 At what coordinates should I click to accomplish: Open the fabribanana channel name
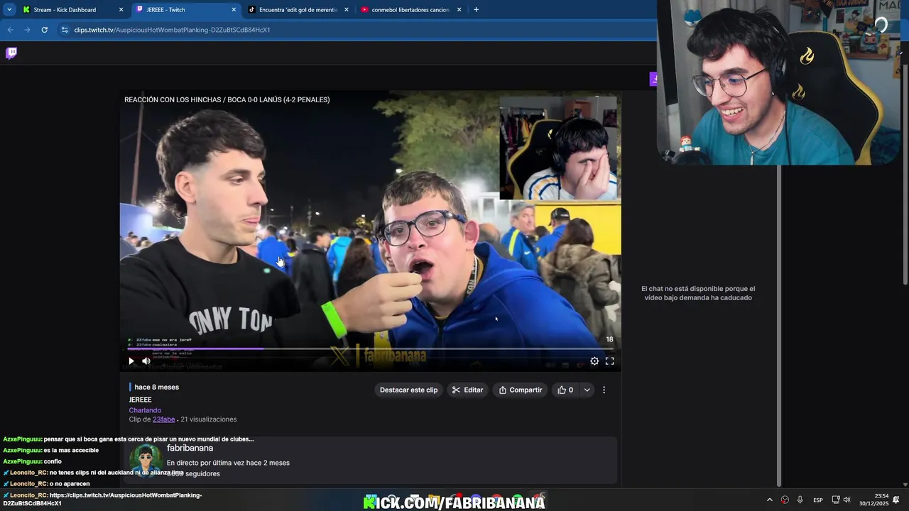[190, 449]
